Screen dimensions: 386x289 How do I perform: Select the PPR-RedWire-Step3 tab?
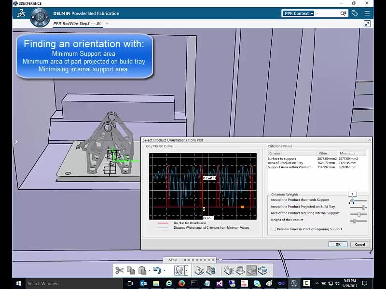pyautogui.click(x=77, y=24)
